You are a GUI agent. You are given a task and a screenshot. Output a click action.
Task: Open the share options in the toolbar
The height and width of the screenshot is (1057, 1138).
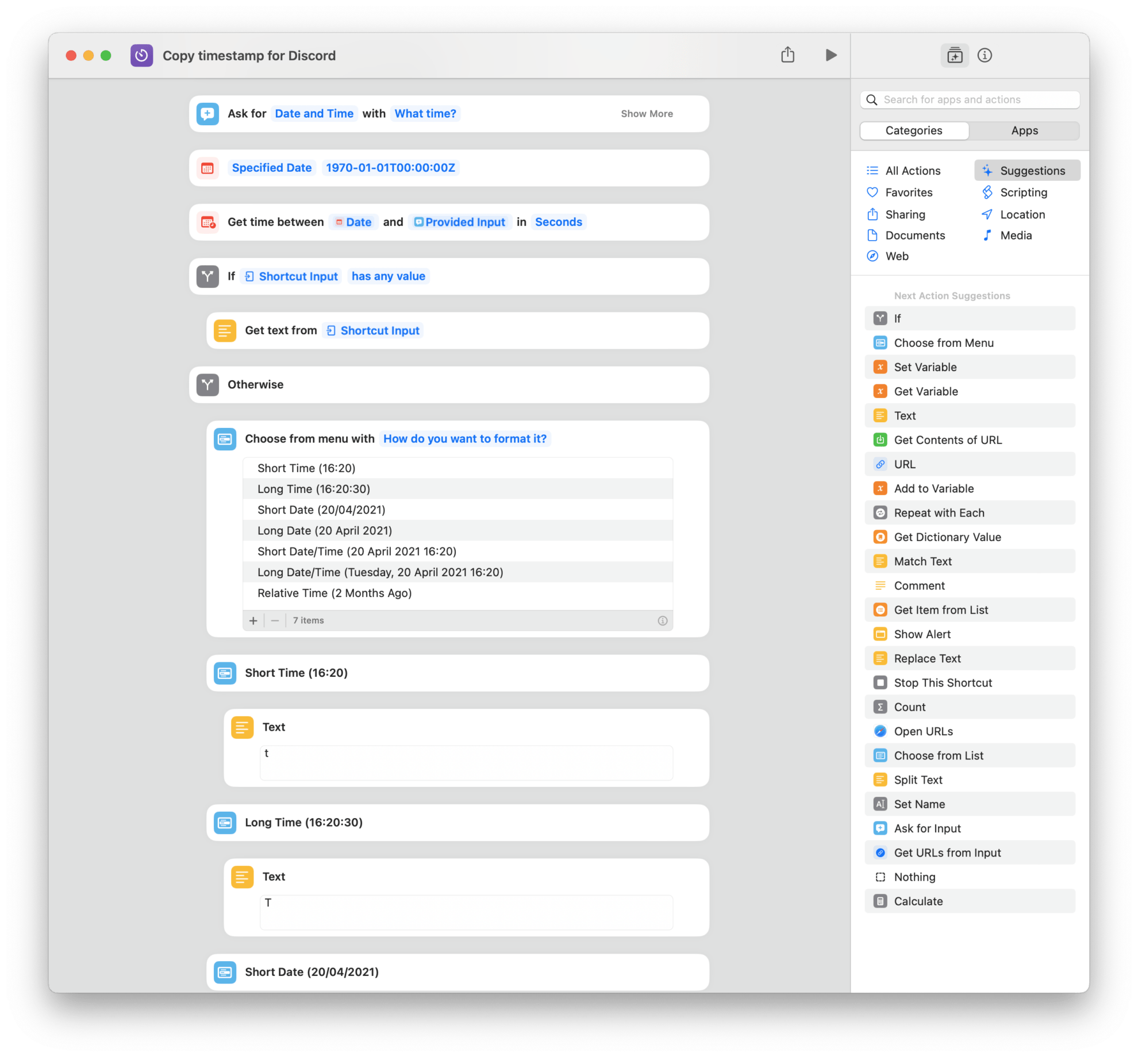787,55
